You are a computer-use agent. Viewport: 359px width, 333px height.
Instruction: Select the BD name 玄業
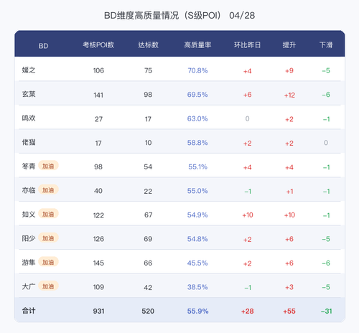pyautogui.click(x=29, y=94)
